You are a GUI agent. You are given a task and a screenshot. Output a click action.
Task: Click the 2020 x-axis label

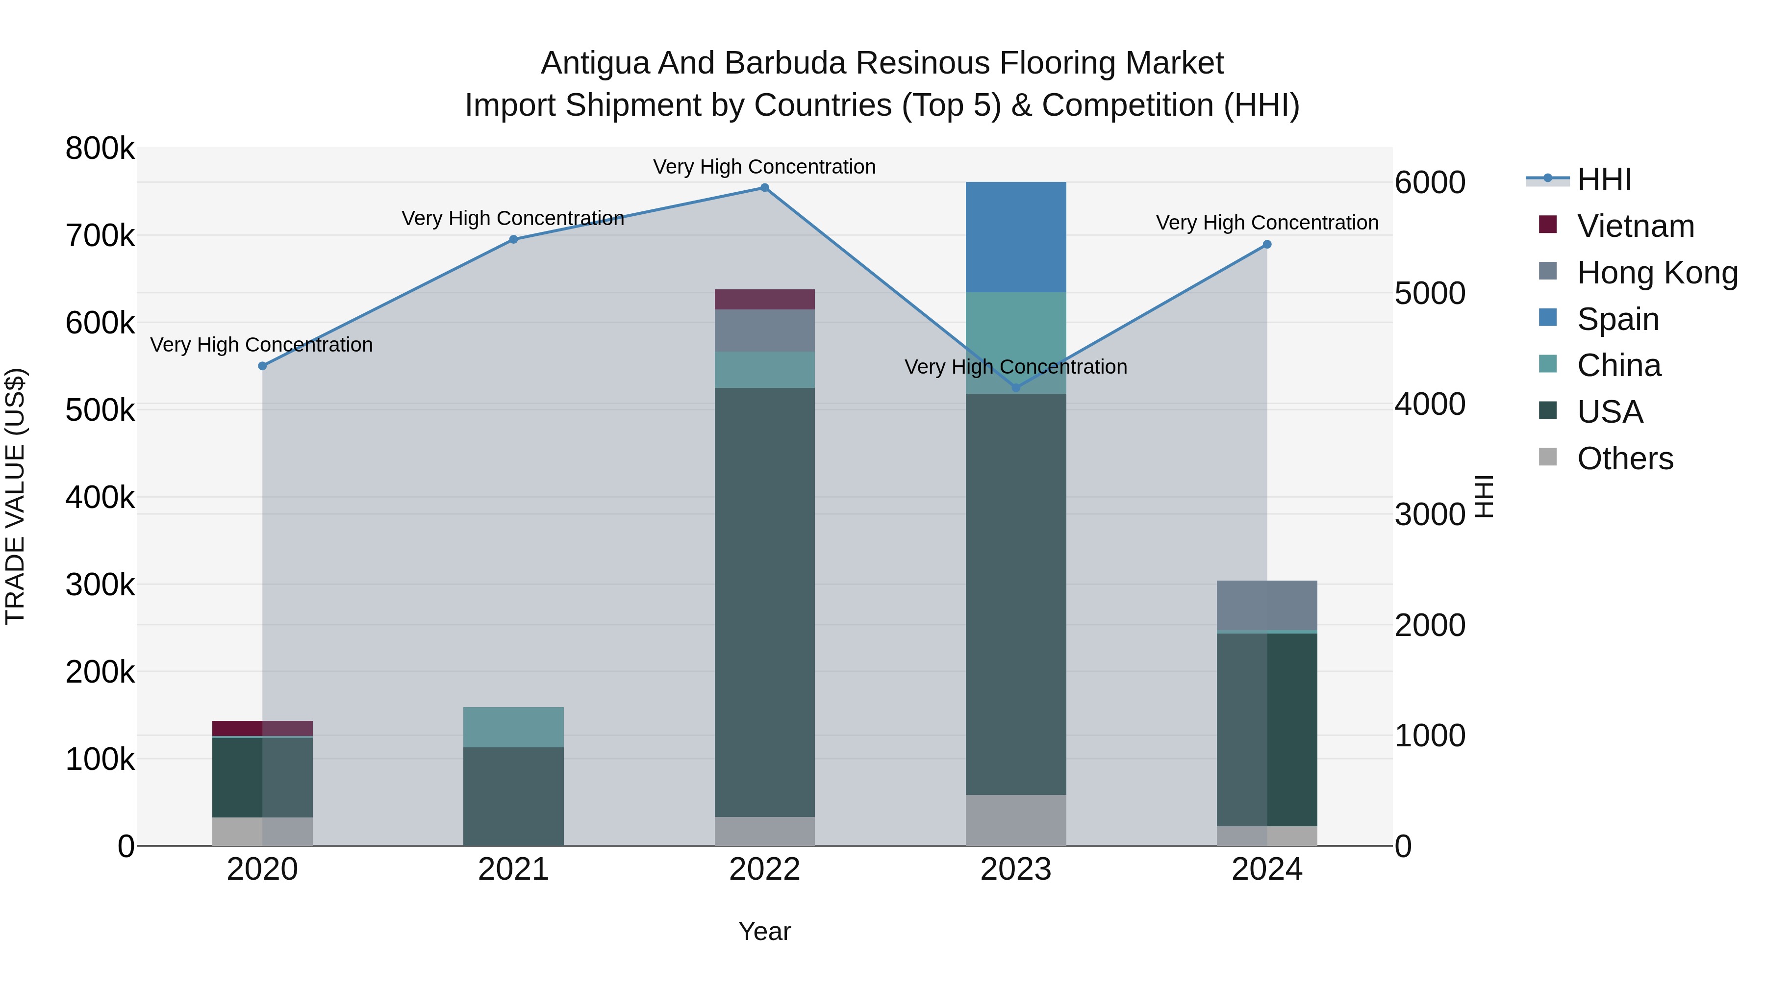pyautogui.click(x=262, y=869)
